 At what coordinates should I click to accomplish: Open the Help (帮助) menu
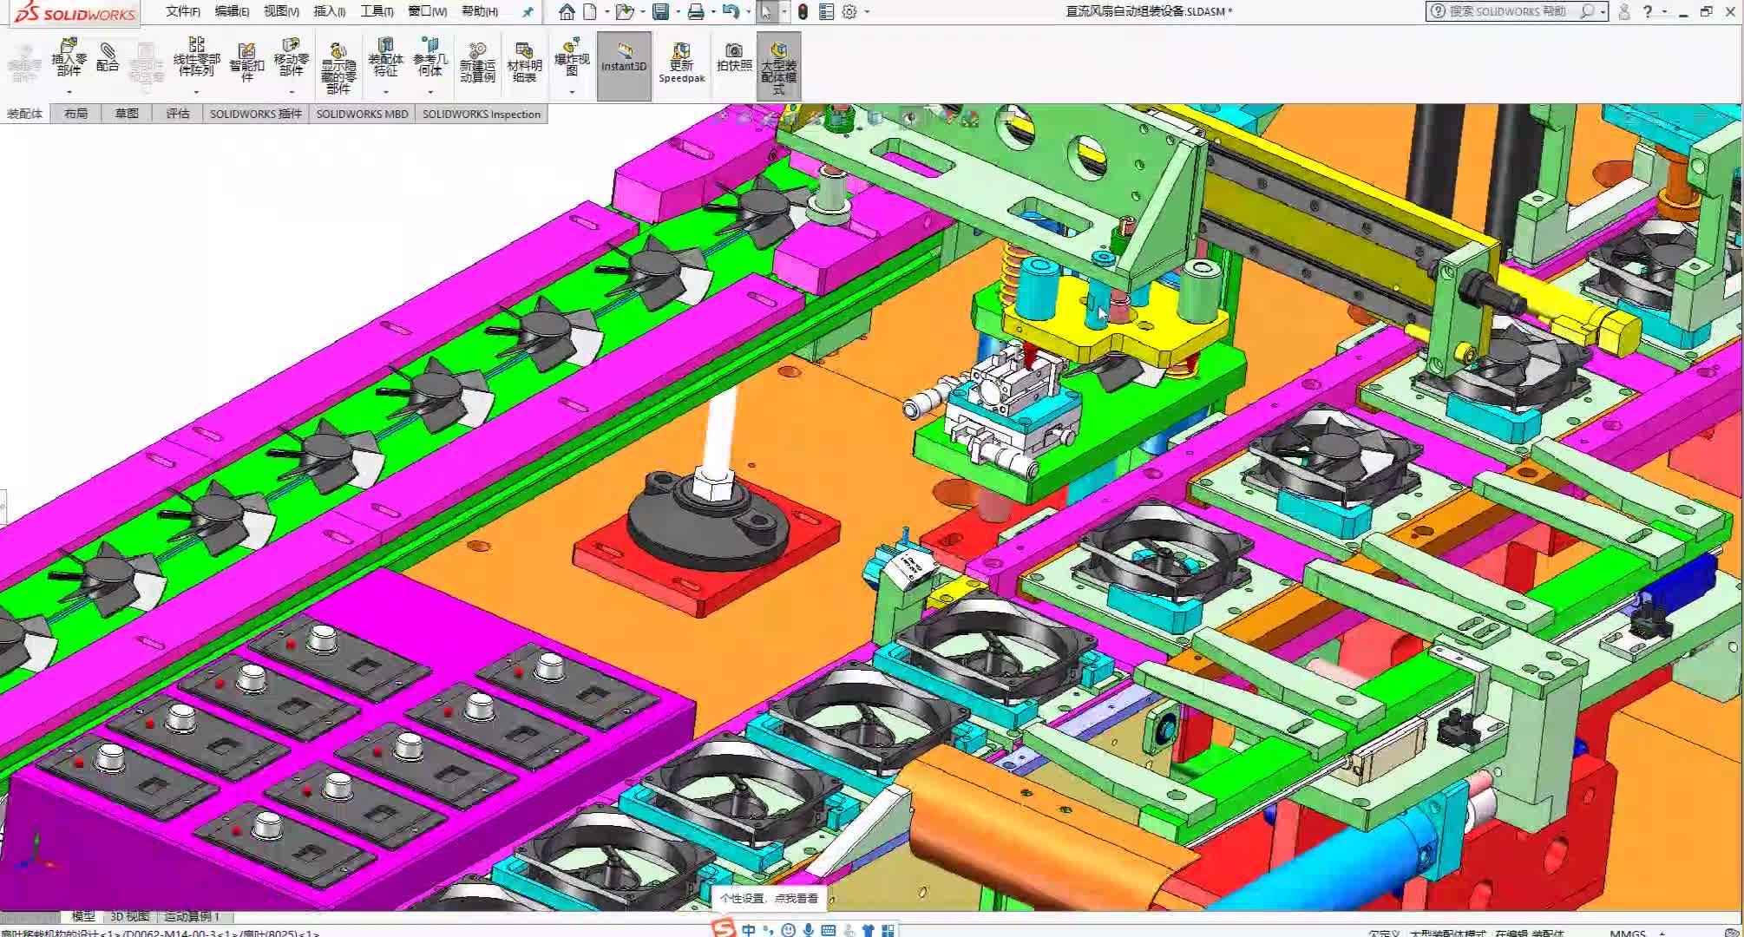pos(479,11)
